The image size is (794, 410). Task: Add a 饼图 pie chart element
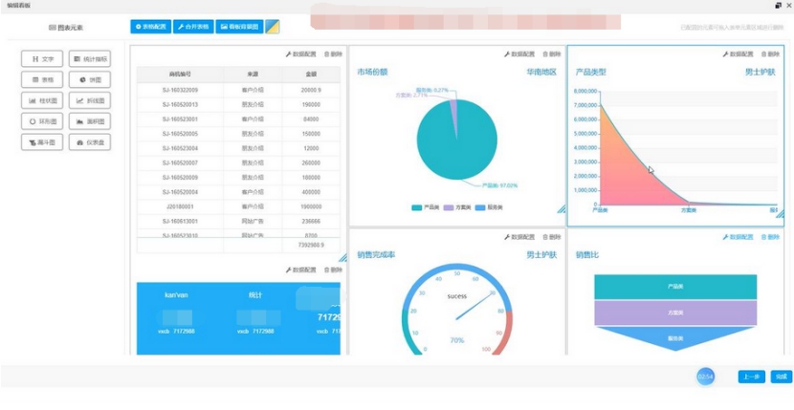(90, 79)
